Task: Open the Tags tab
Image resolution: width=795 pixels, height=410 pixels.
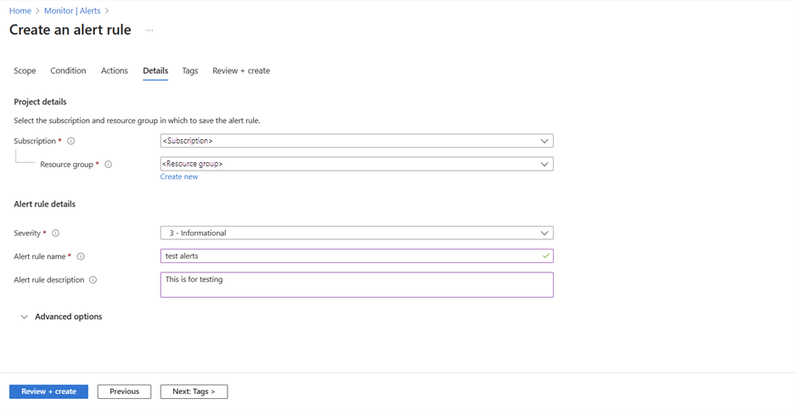Action: (190, 70)
